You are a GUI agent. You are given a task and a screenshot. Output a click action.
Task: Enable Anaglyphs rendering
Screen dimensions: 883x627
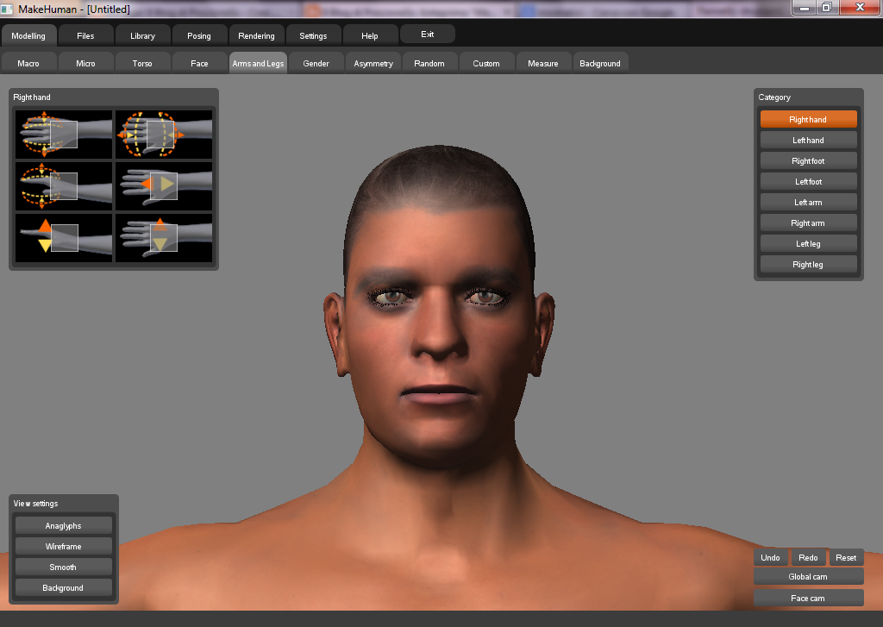[x=63, y=524]
